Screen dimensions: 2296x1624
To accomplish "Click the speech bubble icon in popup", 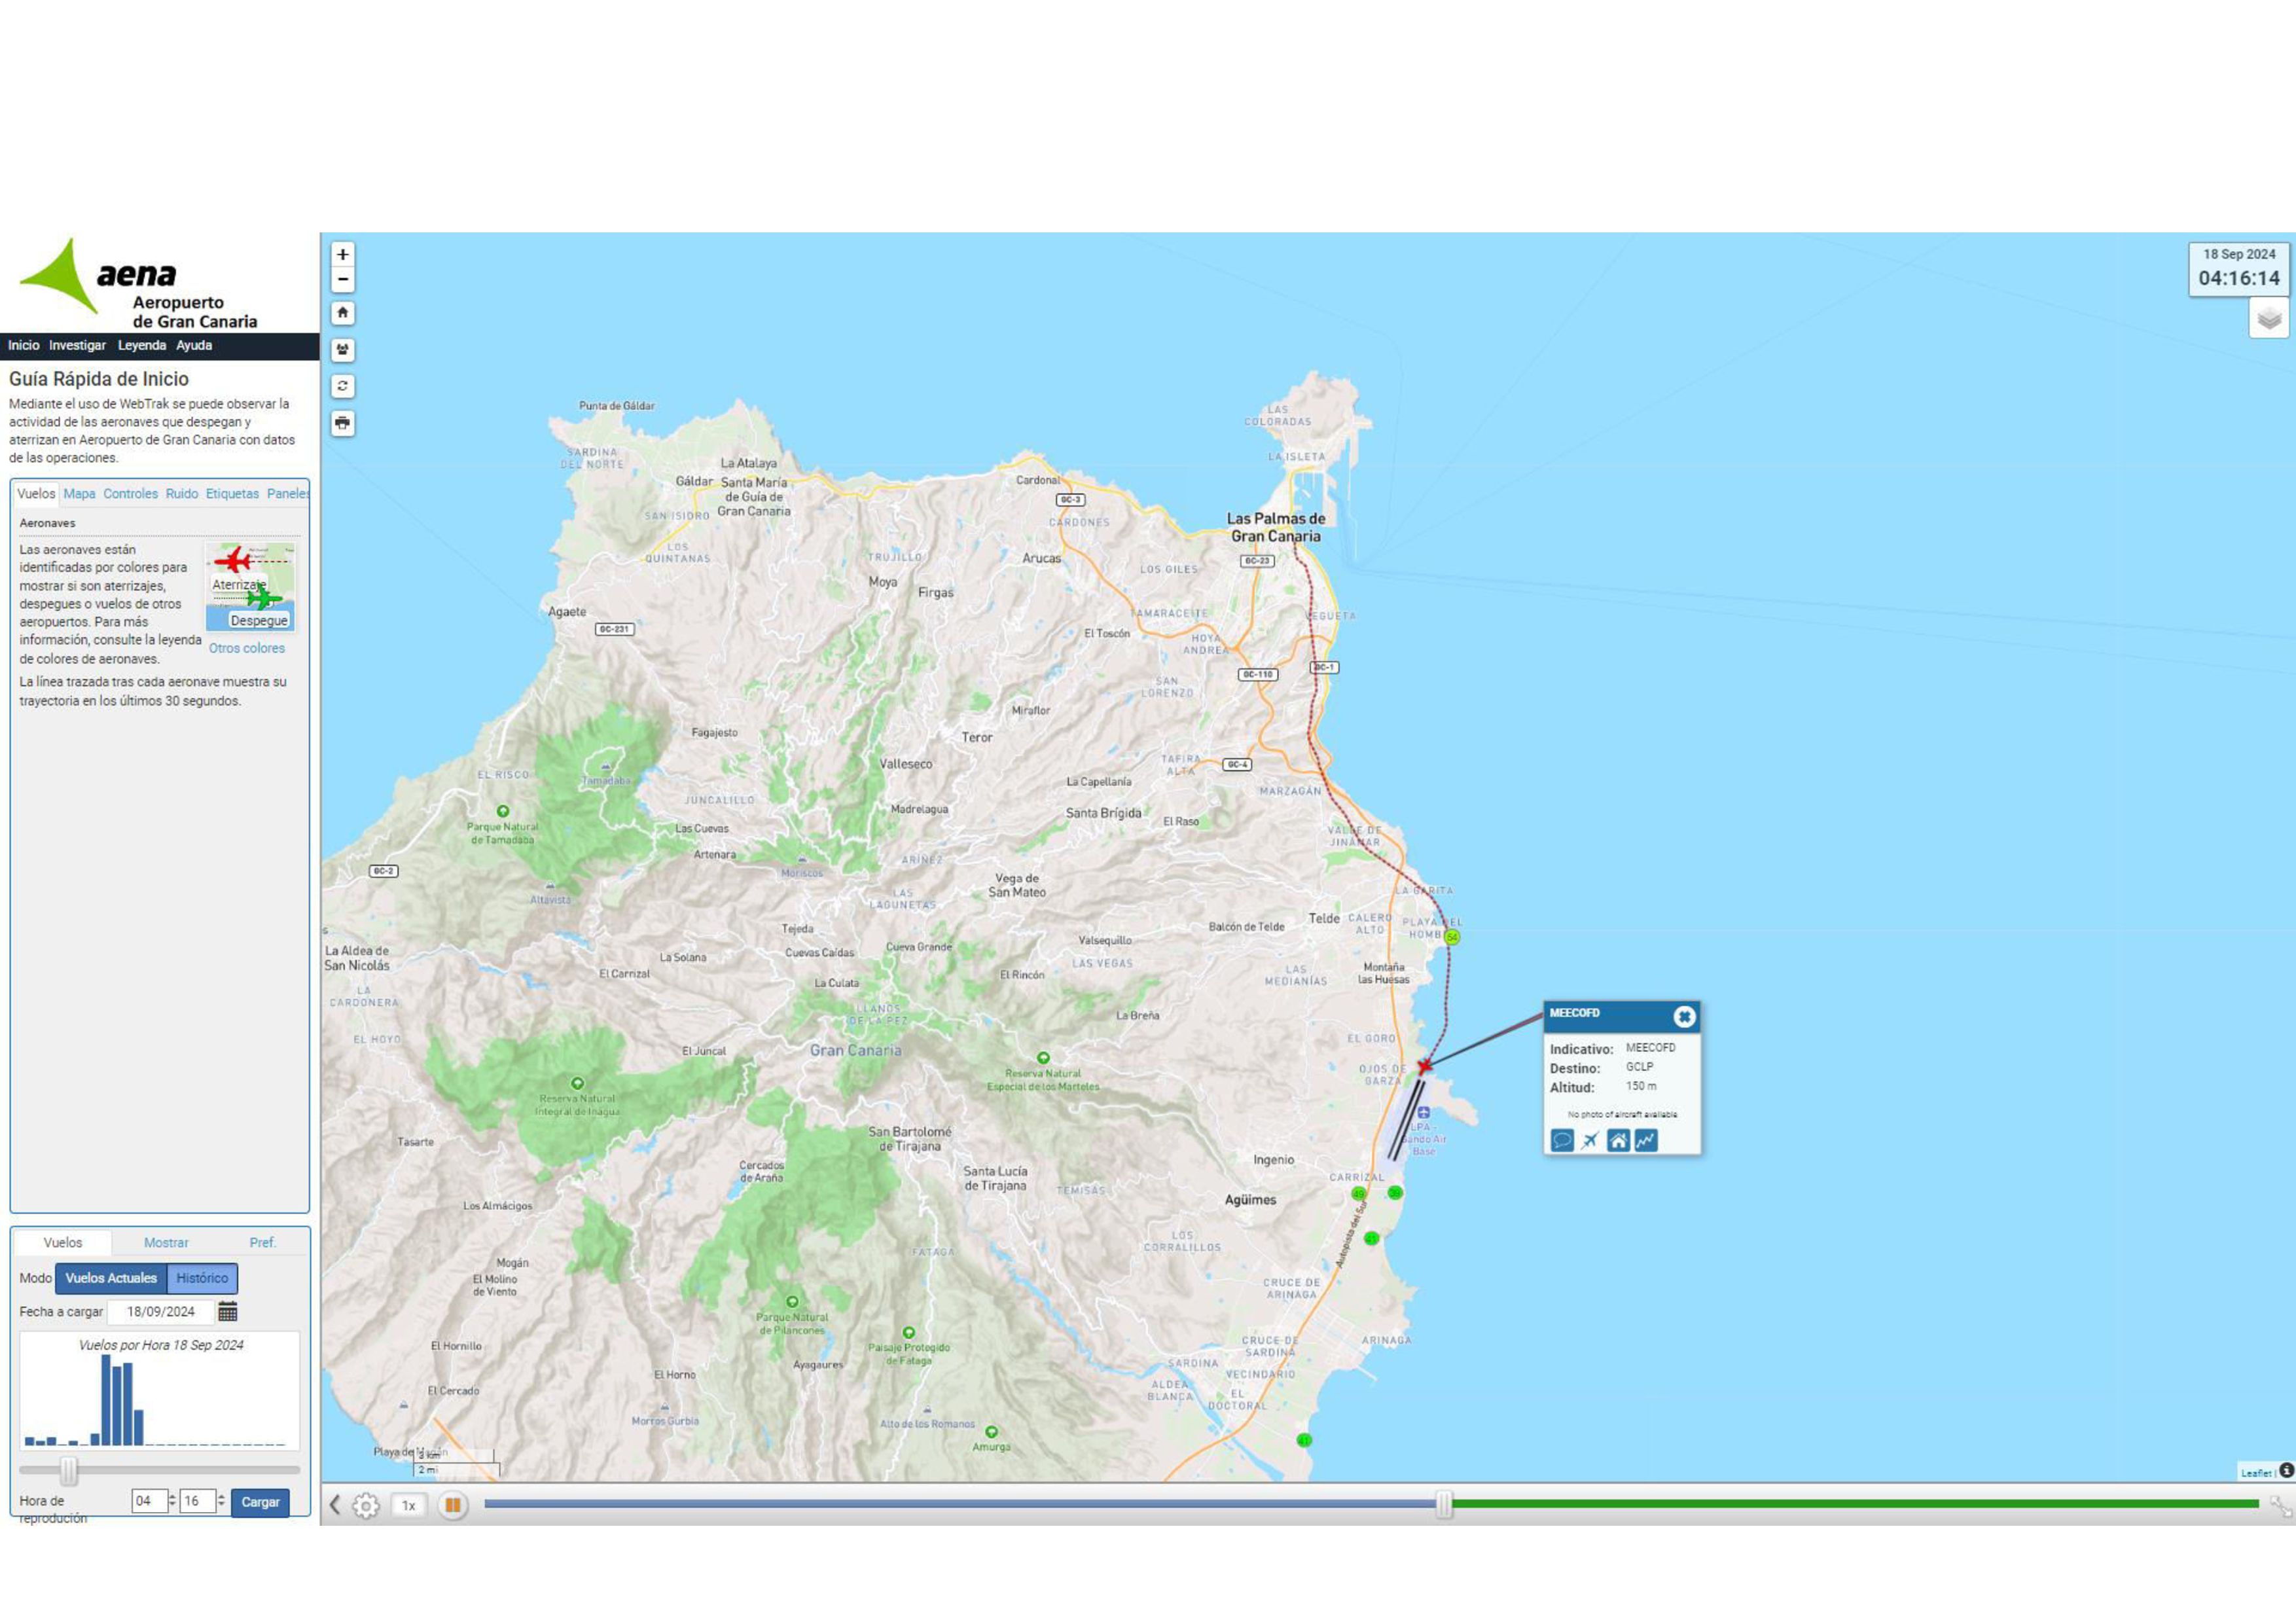I will (x=1561, y=1140).
